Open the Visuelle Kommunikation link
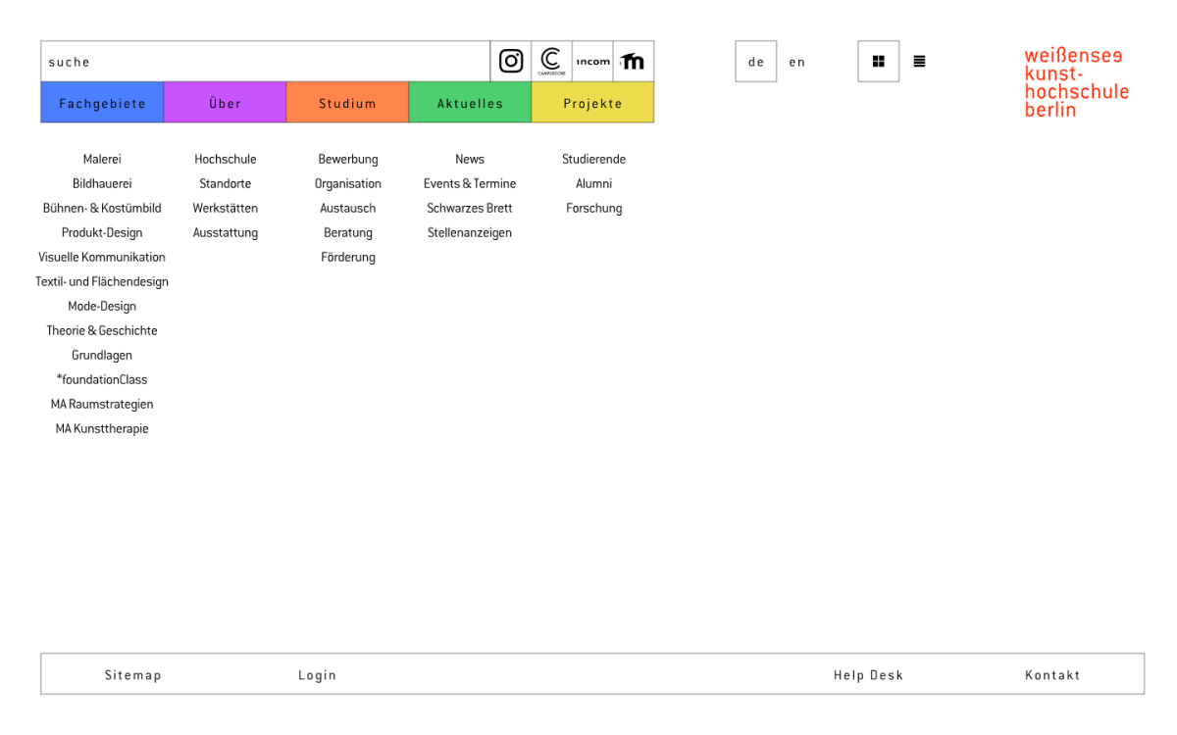Viewport: 1177px width, 735px height. click(102, 257)
